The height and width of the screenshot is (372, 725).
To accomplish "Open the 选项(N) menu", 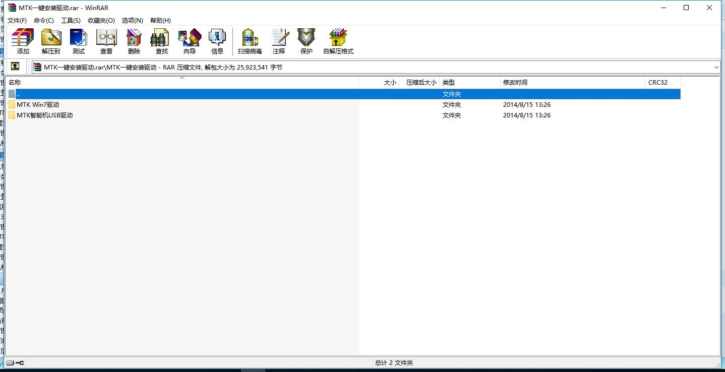I will click(133, 21).
